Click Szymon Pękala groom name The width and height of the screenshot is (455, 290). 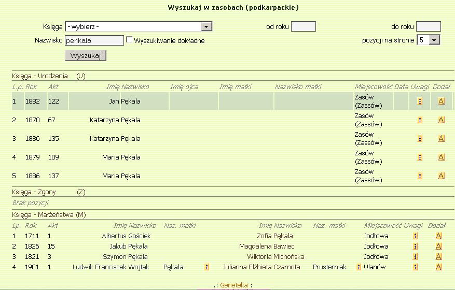coord(125,257)
